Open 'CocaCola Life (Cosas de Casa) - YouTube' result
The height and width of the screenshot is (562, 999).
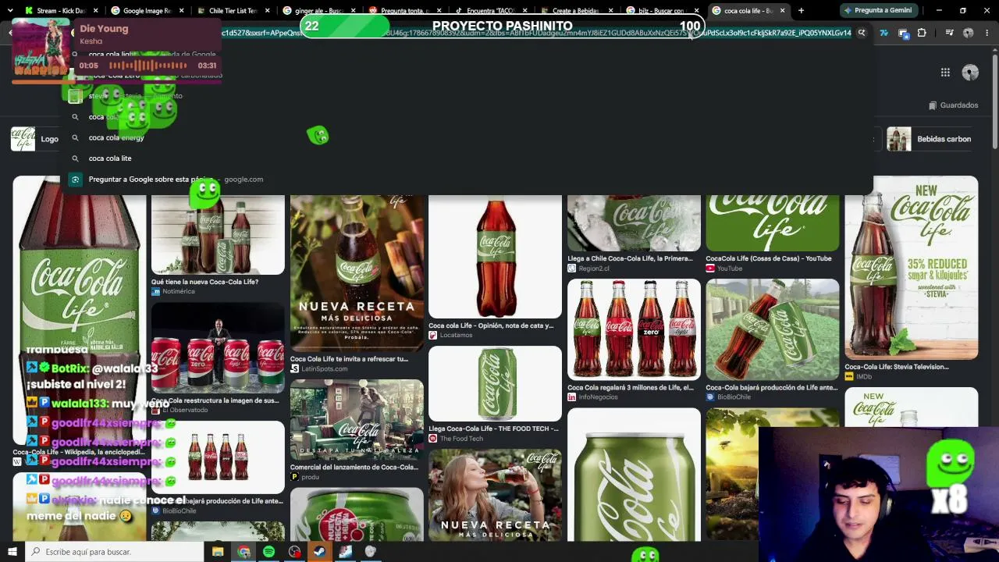coord(769,258)
